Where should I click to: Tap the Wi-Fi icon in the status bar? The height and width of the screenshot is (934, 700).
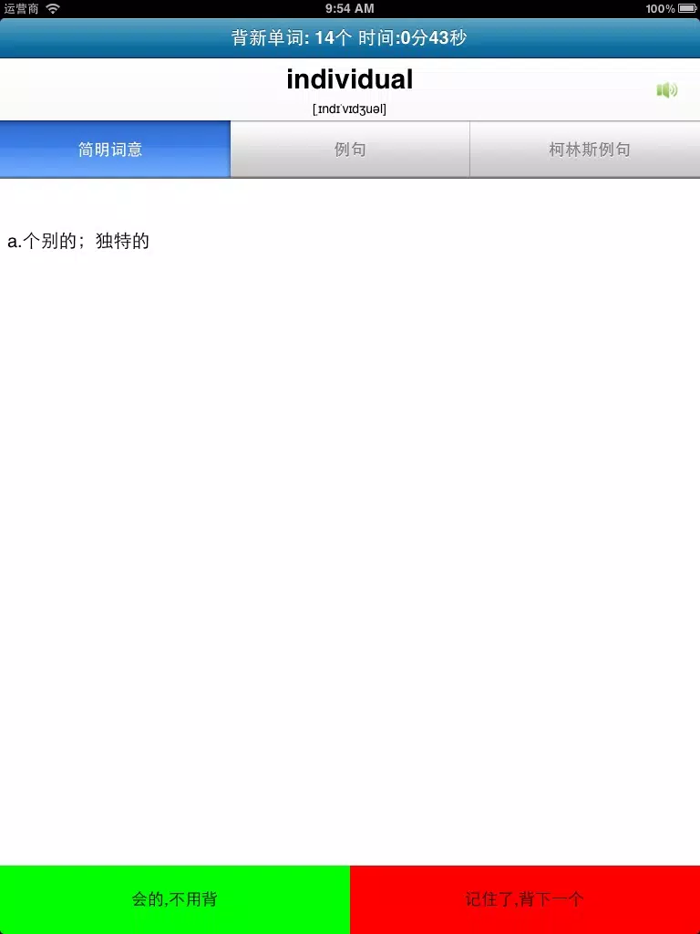[53, 8]
